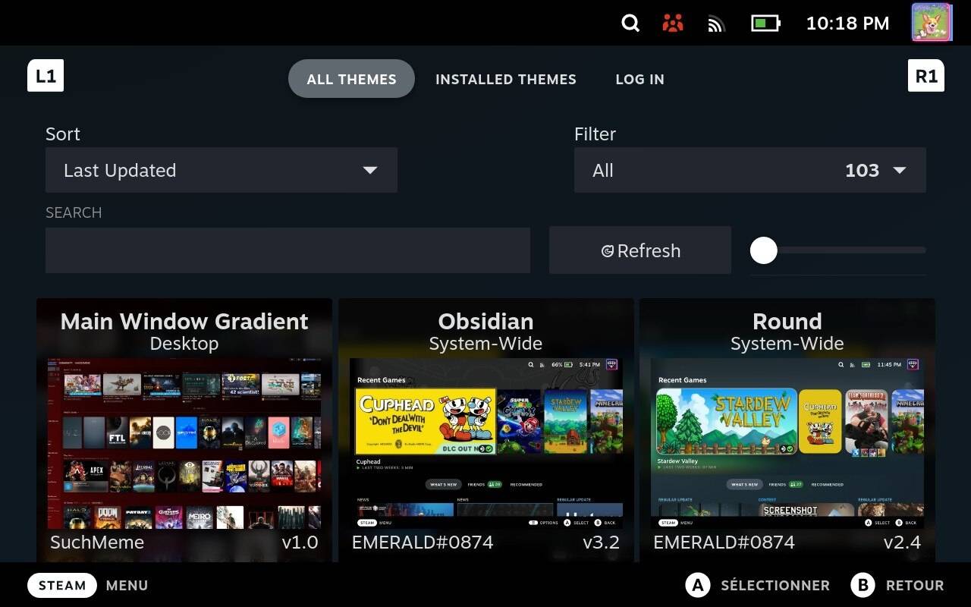
Task: Click the MENU label beside STEAM
Action: tap(127, 586)
